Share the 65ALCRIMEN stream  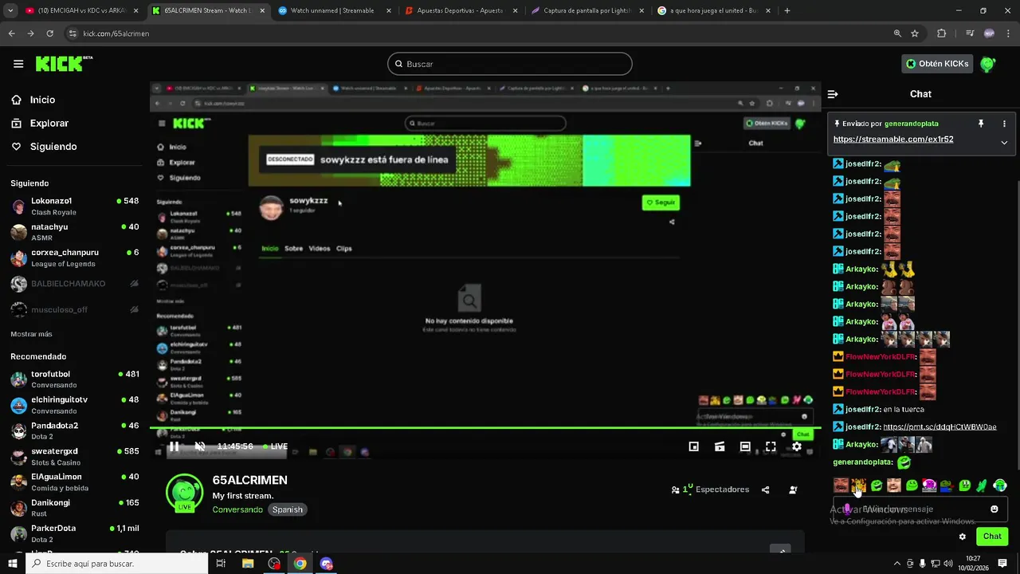(765, 489)
